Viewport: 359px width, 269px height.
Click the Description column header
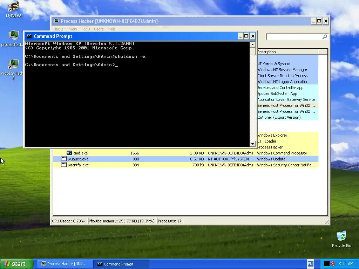[x=287, y=52]
